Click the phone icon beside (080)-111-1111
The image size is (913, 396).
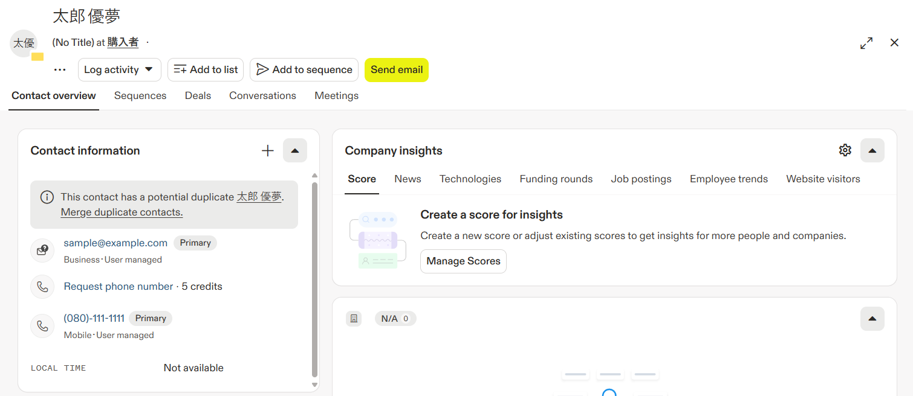[42, 326]
